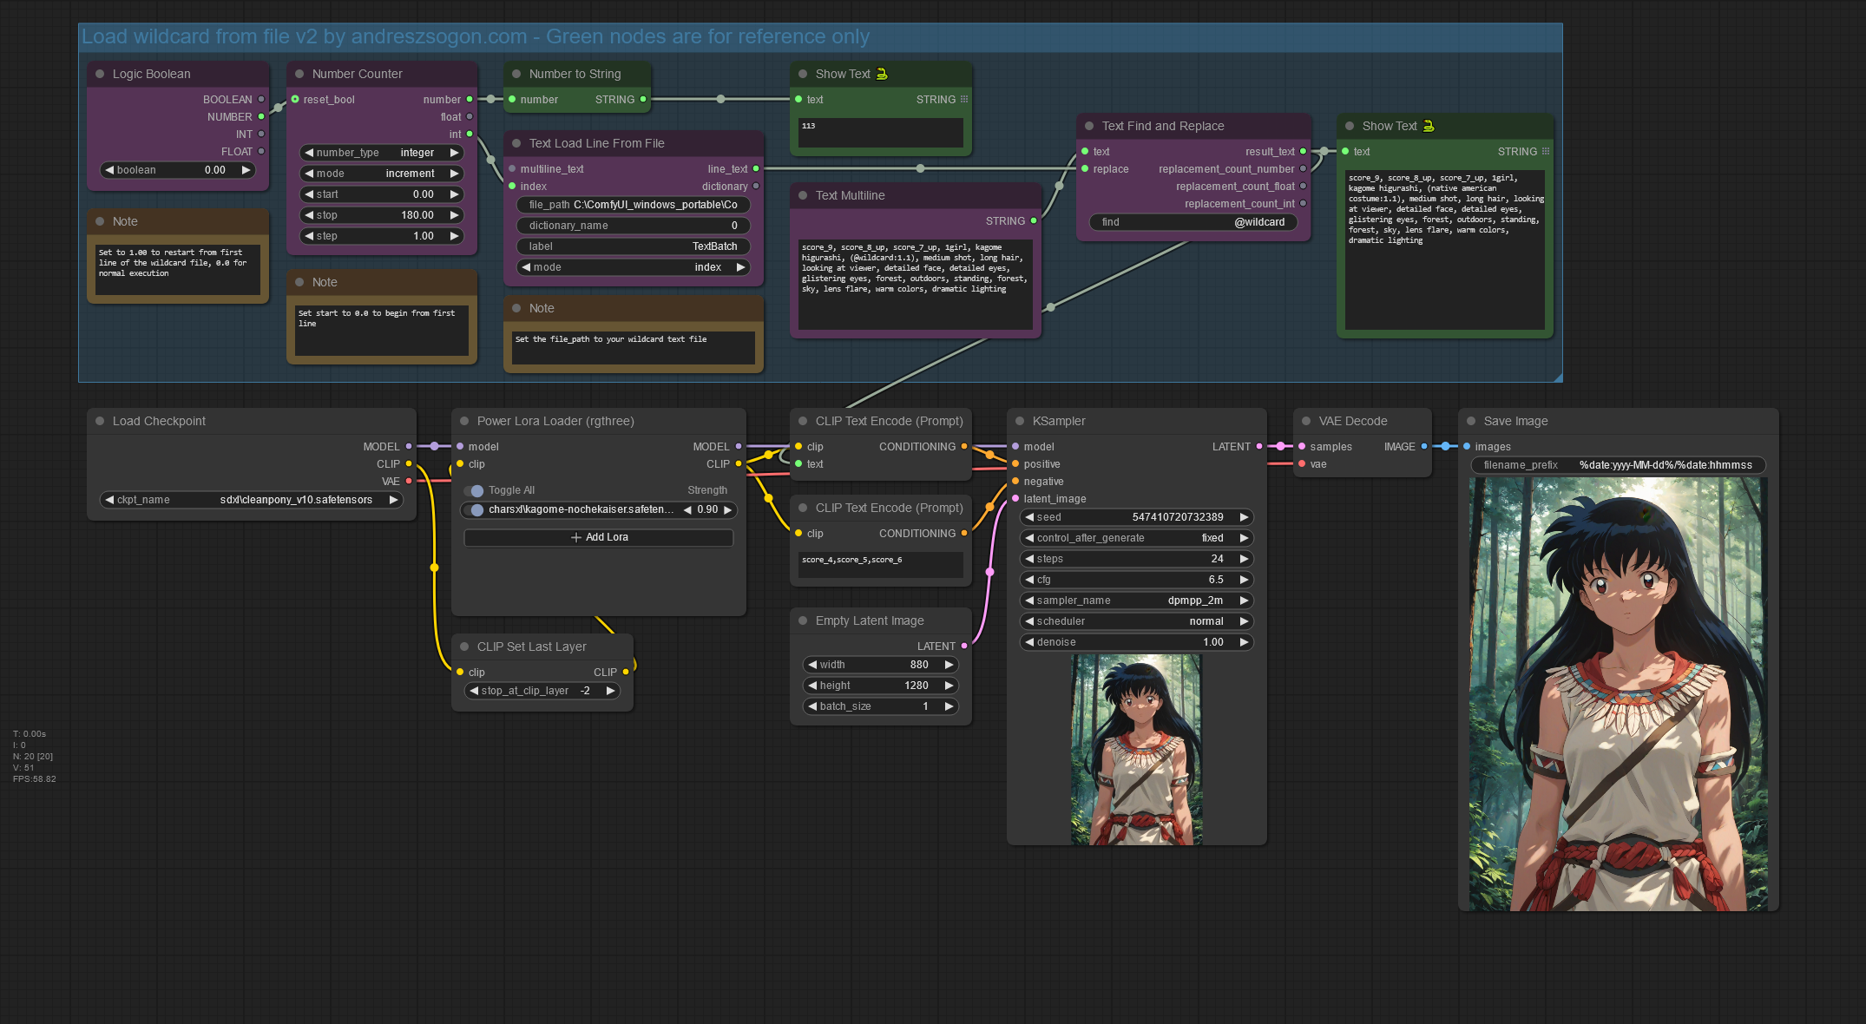Edit the dictionary_name field
Viewport: 1866px width, 1024px height.
[634, 226]
